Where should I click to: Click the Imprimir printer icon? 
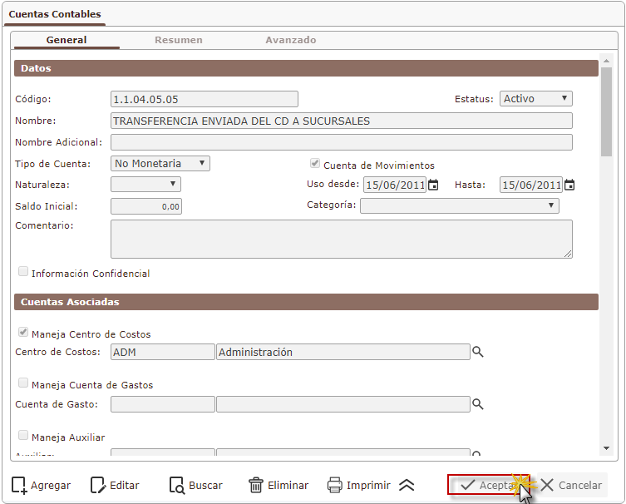click(x=334, y=485)
